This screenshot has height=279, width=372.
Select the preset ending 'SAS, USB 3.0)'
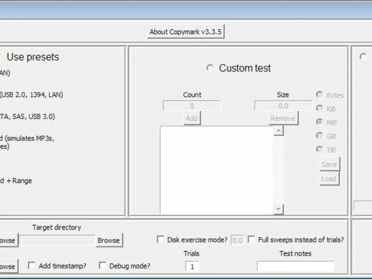(x=27, y=117)
